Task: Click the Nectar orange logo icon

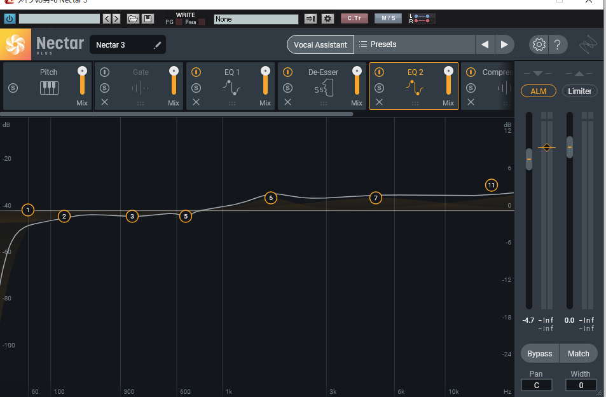Action: coord(15,44)
